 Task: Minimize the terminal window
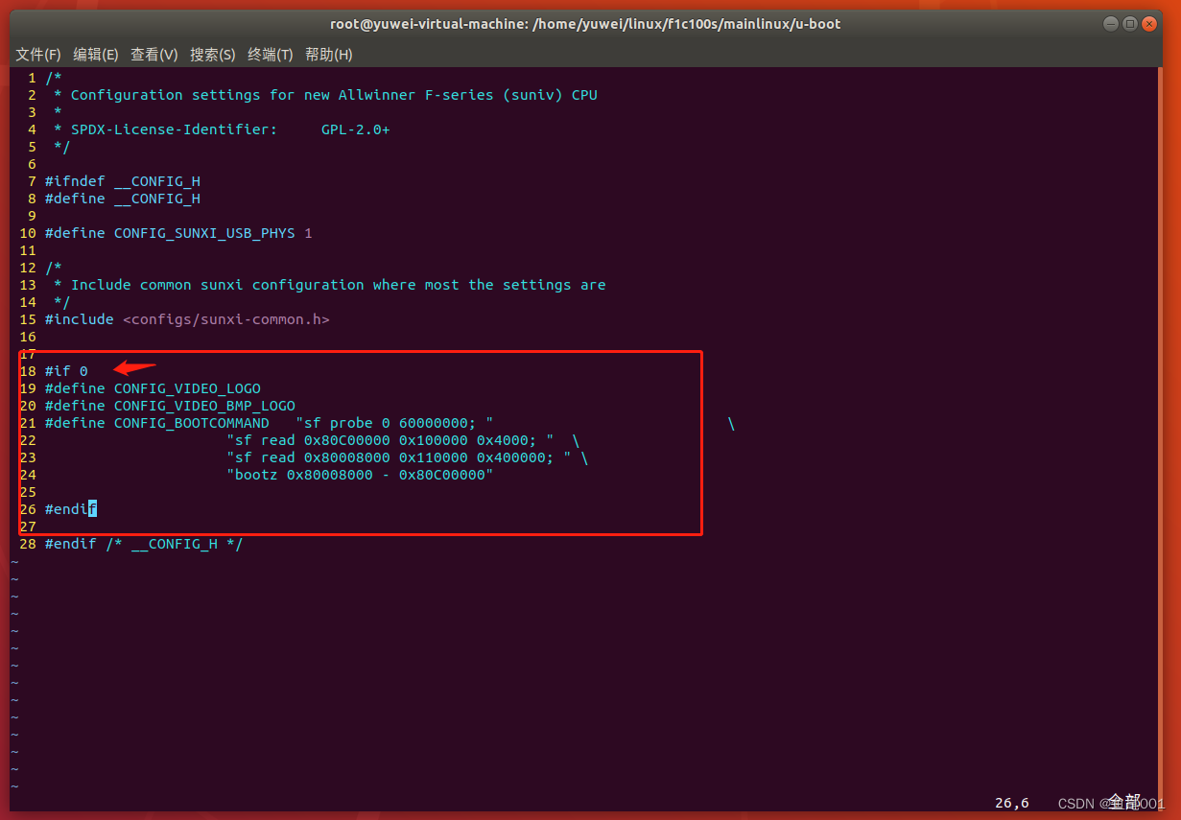tap(1109, 23)
